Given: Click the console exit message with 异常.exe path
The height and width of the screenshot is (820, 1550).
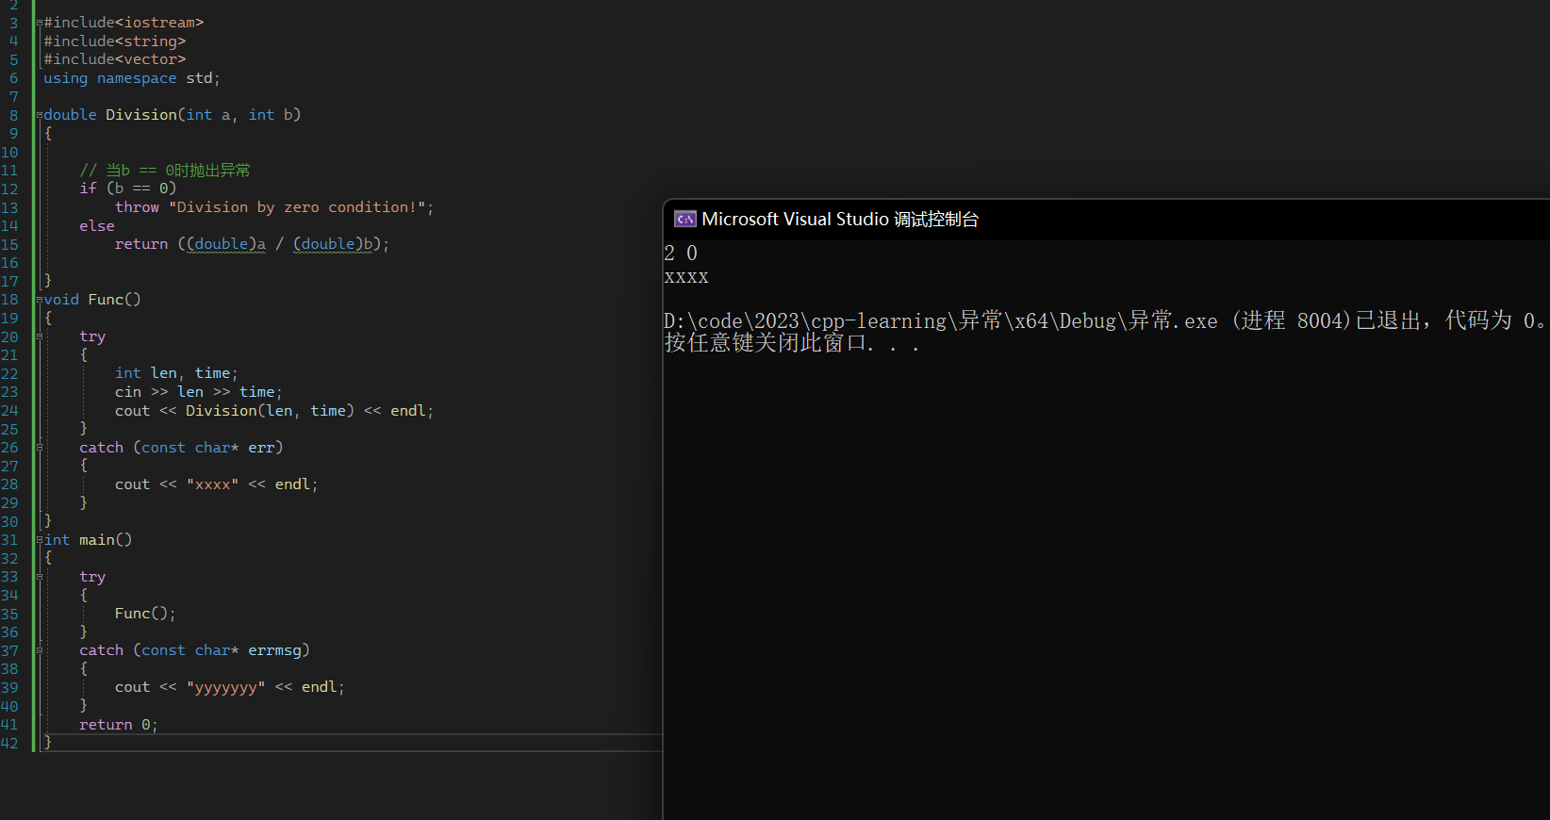Looking at the screenshot, I should pos(1105,320).
